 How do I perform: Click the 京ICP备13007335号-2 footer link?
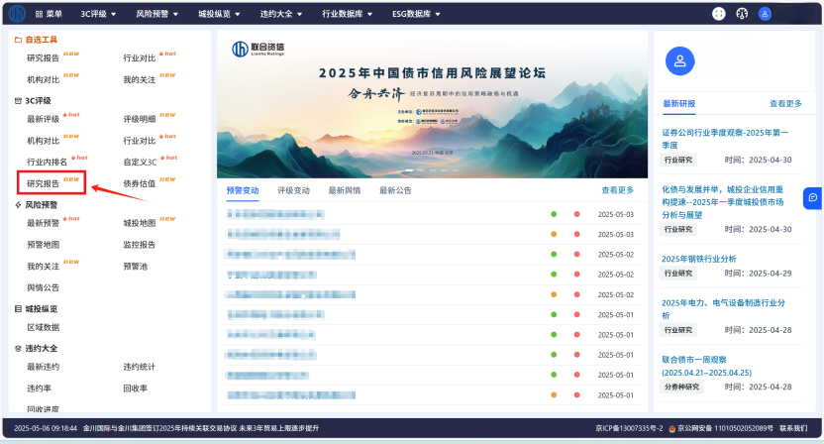click(x=629, y=428)
